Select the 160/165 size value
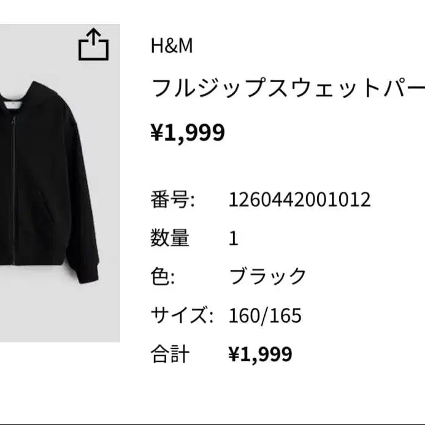This screenshot has width=425, height=425. click(265, 315)
